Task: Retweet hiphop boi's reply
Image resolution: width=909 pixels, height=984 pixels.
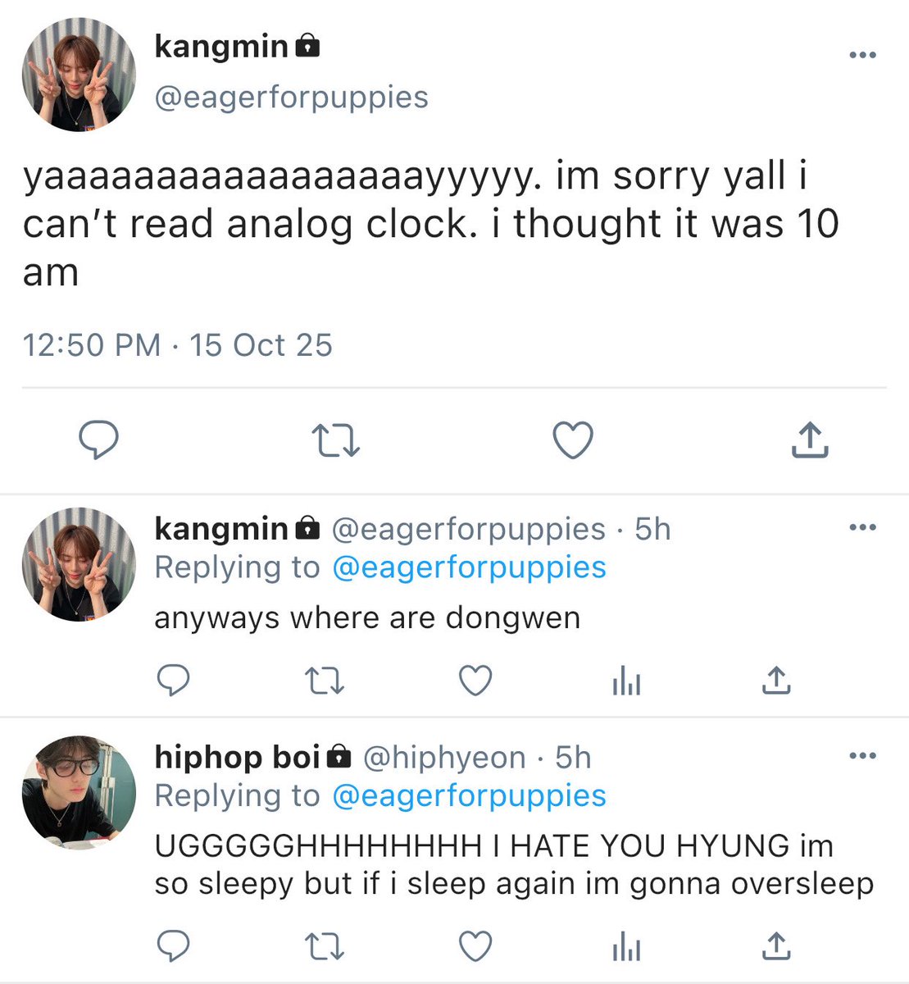Action: [324, 946]
